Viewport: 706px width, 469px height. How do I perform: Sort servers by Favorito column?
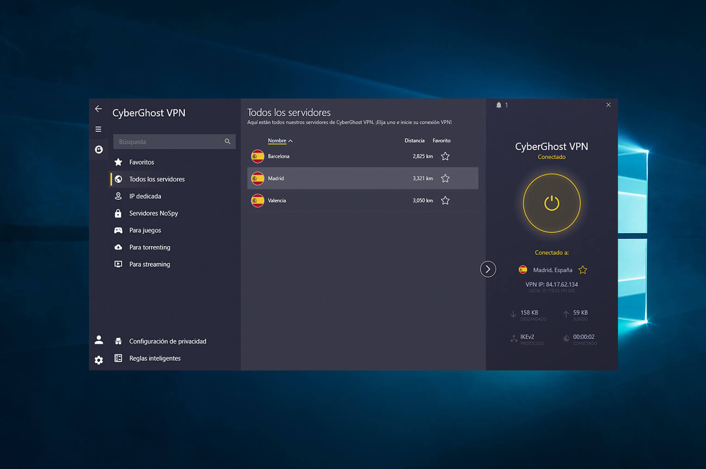pos(441,141)
